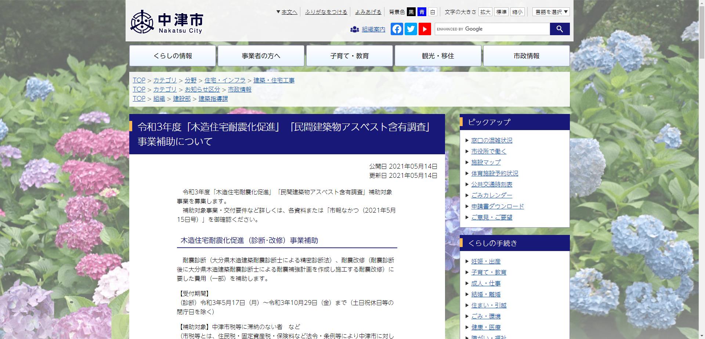This screenshot has width=705, height=339.
Task: Go to 建築指導課 in the breadcrumb
Action: point(212,98)
